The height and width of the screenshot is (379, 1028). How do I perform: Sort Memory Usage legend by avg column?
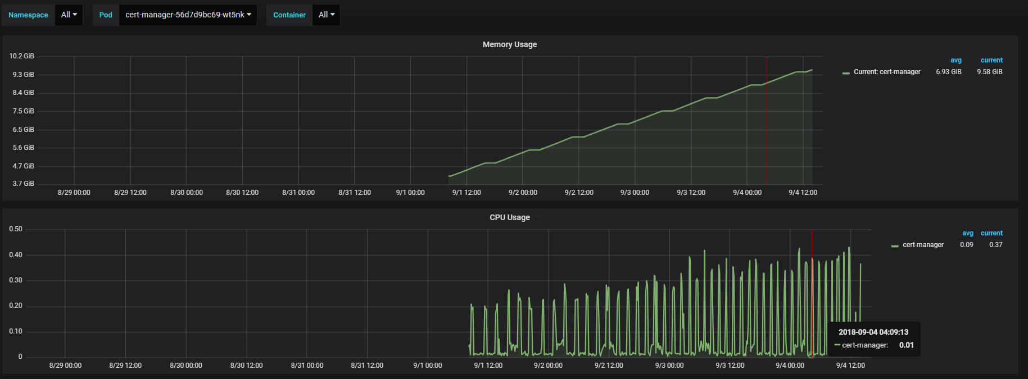tap(955, 60)
